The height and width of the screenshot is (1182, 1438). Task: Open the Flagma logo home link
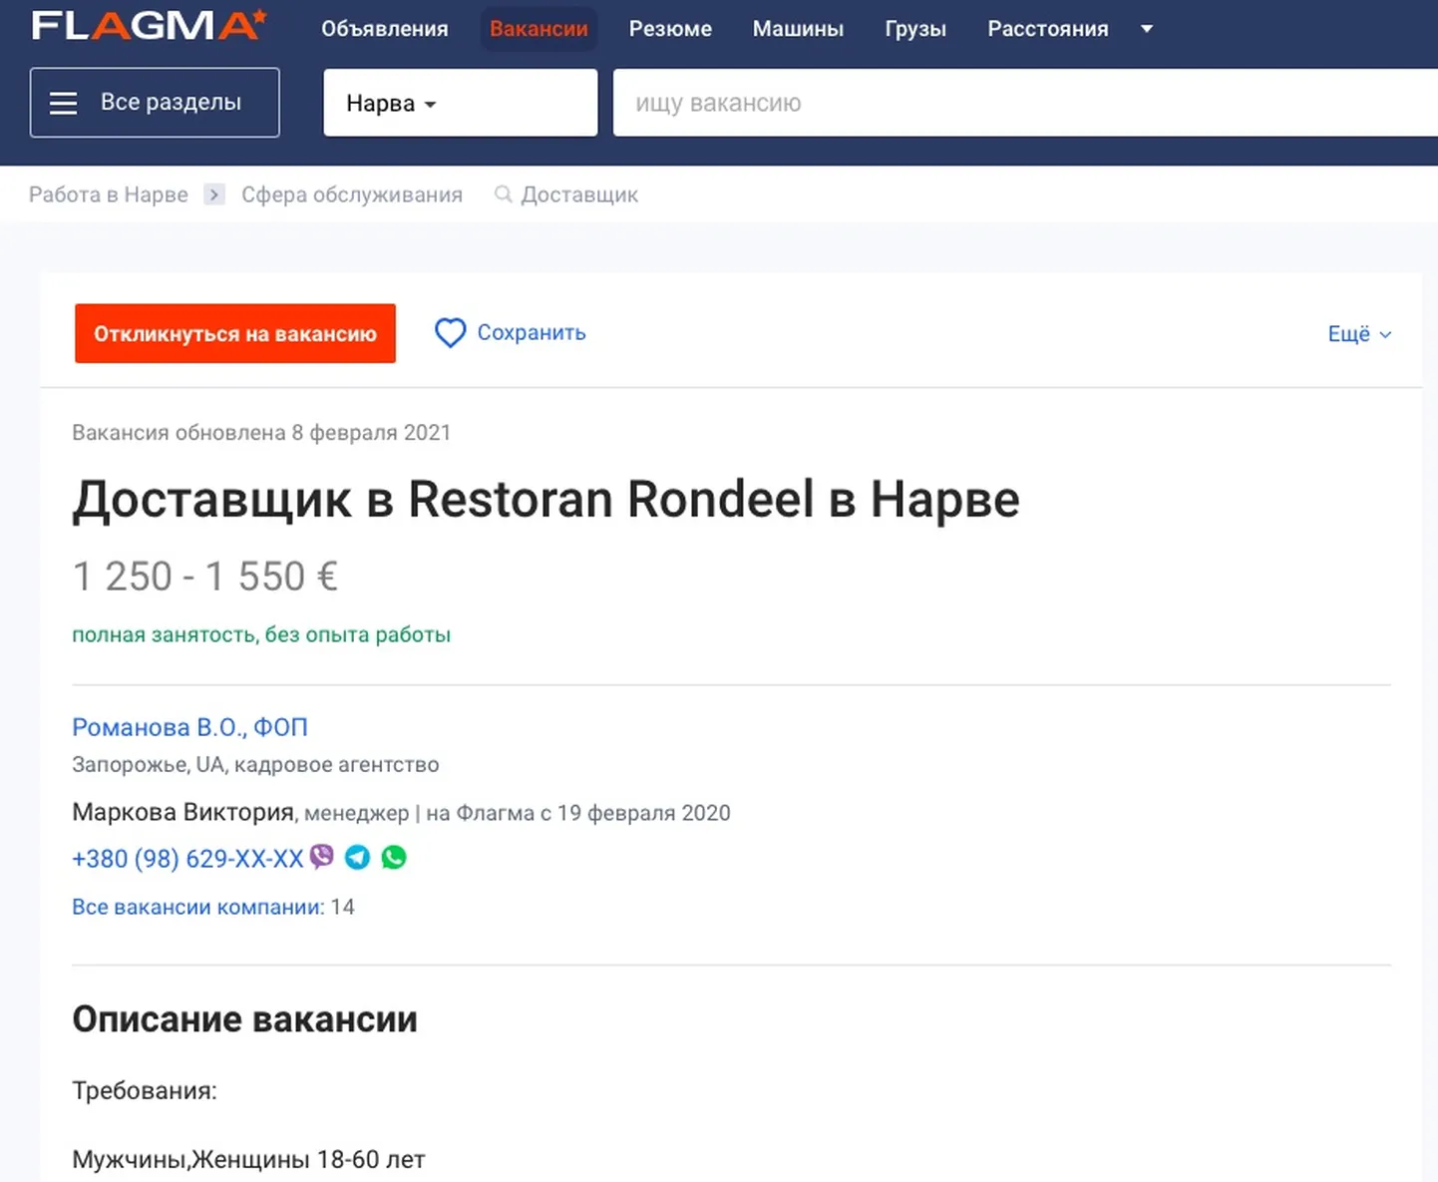click(x=150, y=25)
